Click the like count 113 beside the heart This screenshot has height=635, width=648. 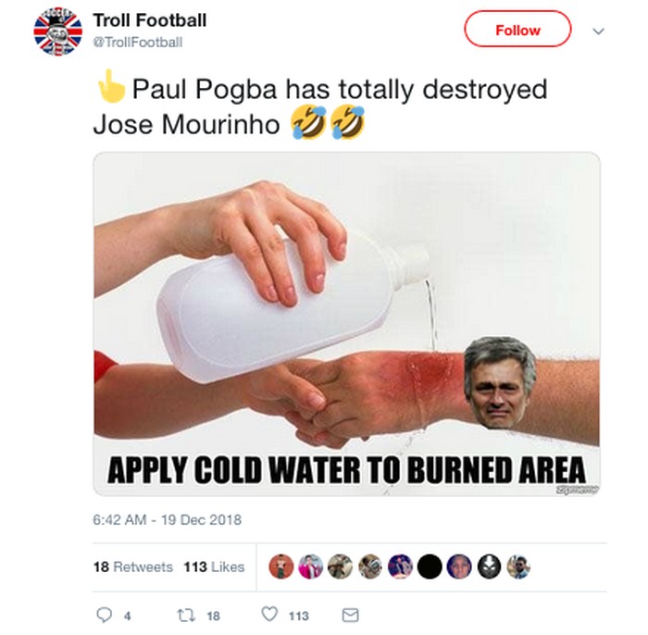(x=299, y=616)
